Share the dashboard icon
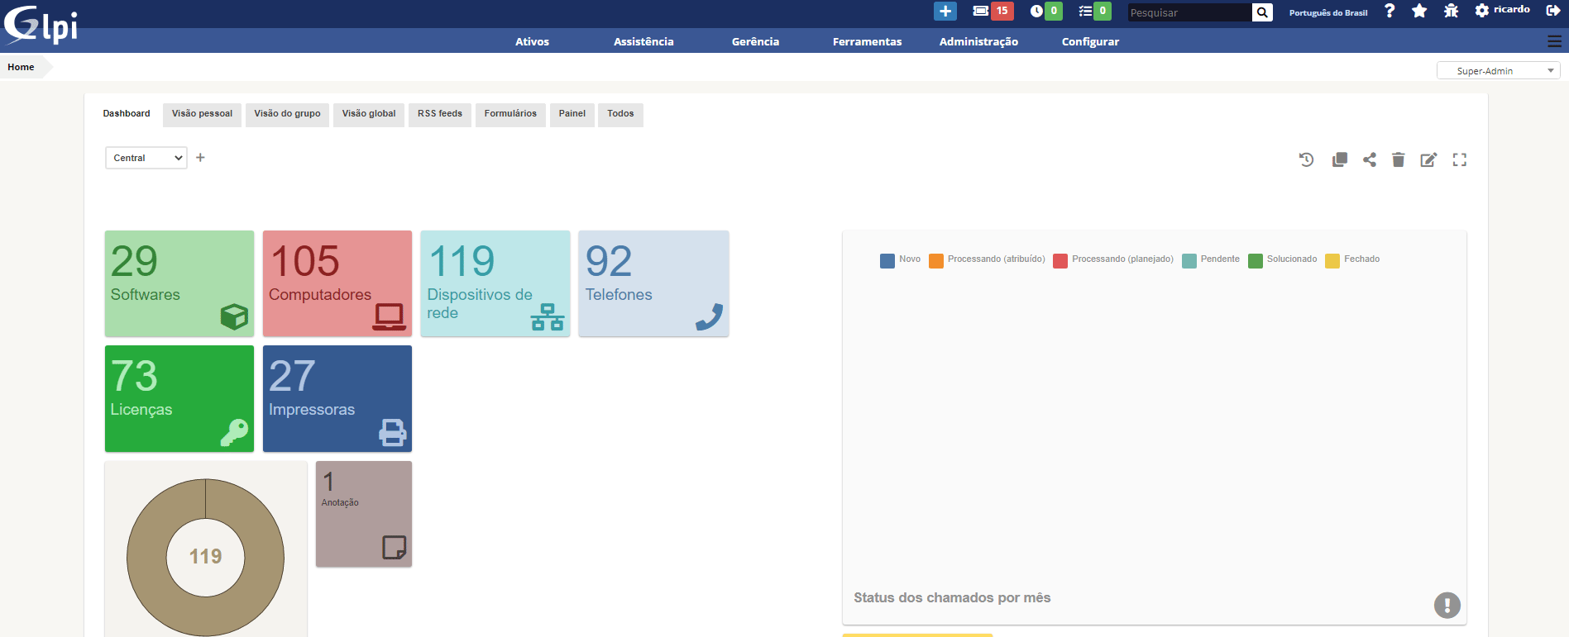1569x637 pixels. click(x=1370, y=159)
